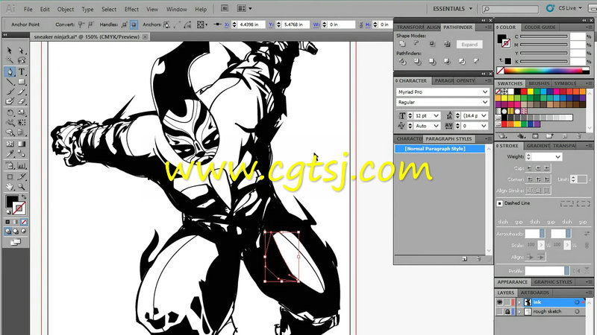Expand the rough sketch layer contents
597x335 pixels.
click(519, 311)
